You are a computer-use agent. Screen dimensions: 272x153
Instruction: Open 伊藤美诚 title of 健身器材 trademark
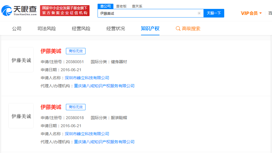point(51,51)
